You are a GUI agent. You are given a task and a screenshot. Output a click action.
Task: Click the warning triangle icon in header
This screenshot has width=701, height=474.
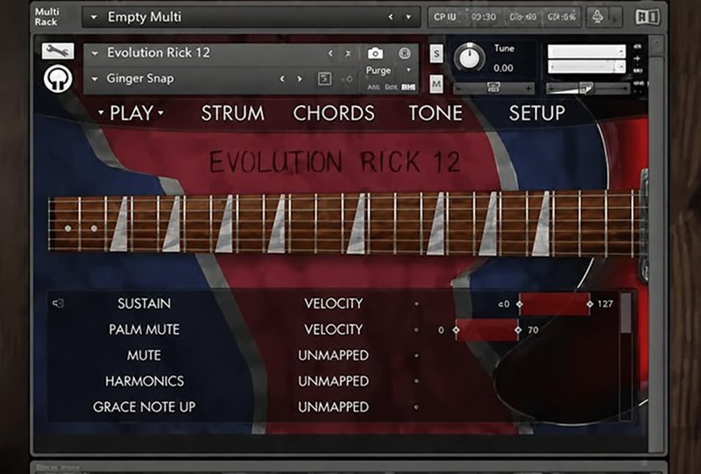coord(598,17)
